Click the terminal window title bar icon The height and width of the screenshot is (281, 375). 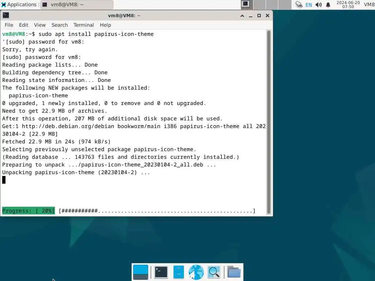coord(6,15)
